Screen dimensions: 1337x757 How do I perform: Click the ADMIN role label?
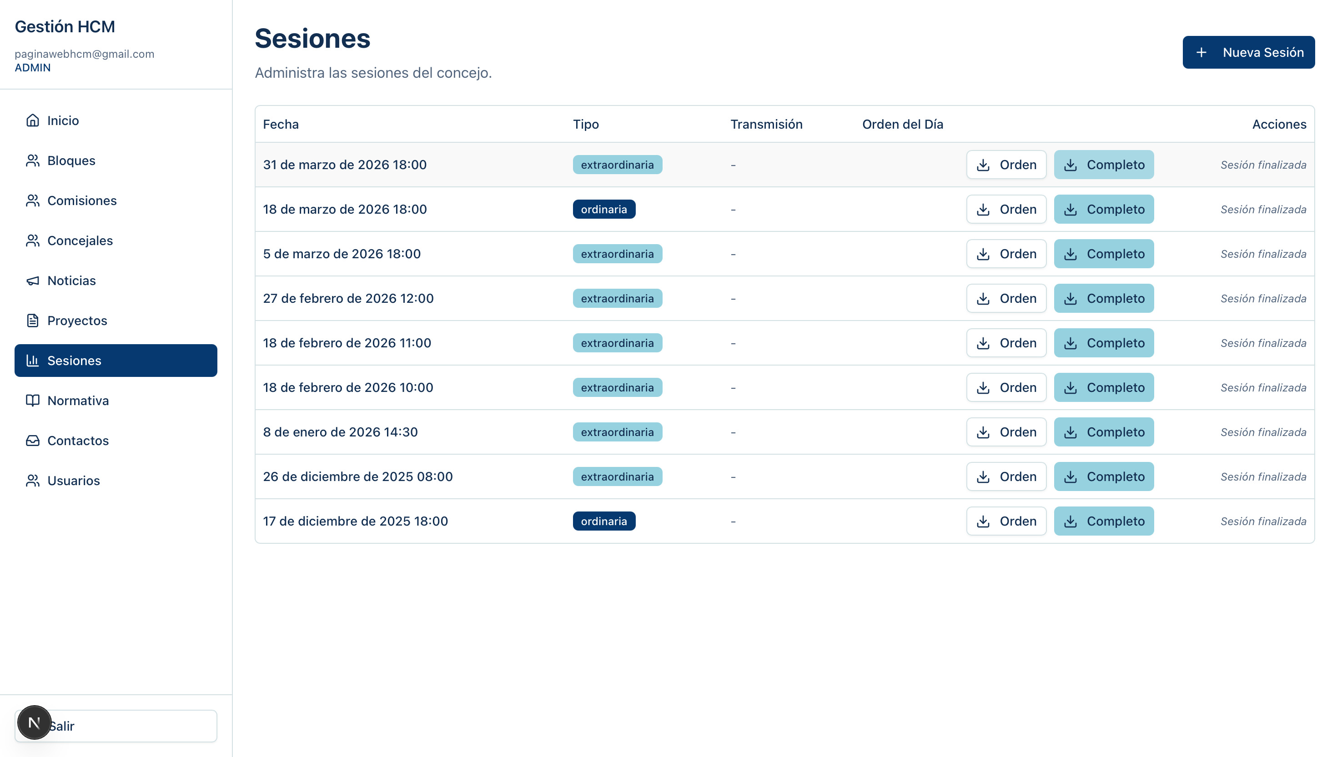coord(32,68)
